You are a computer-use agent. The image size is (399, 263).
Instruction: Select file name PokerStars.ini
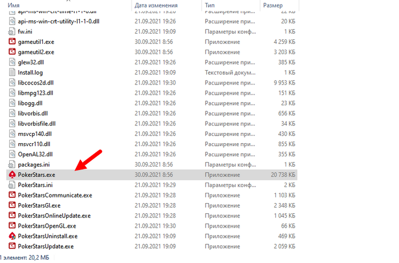tap(35, 185)
